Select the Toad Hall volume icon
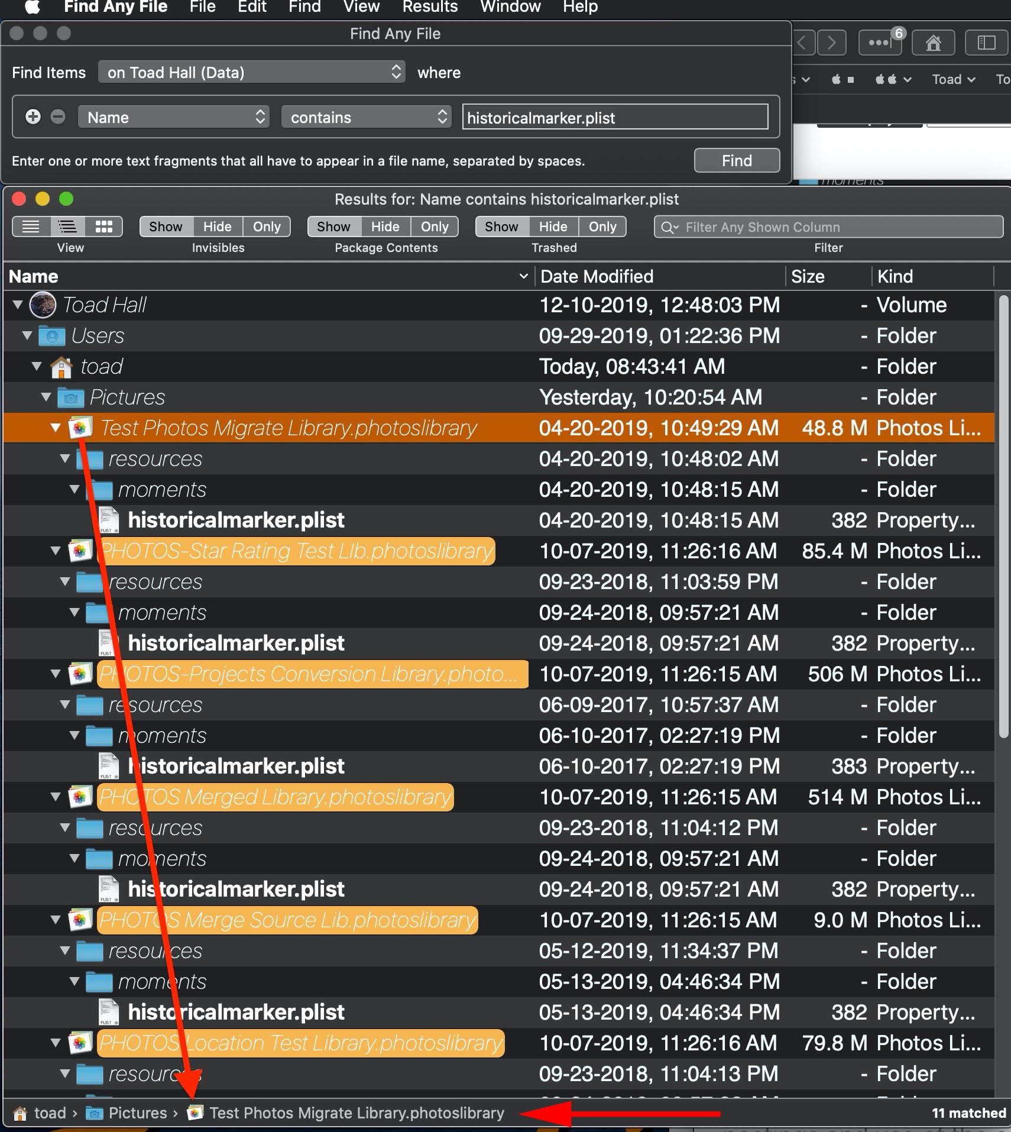The height and width of the screenshot is (1132, 1011). 43,305
